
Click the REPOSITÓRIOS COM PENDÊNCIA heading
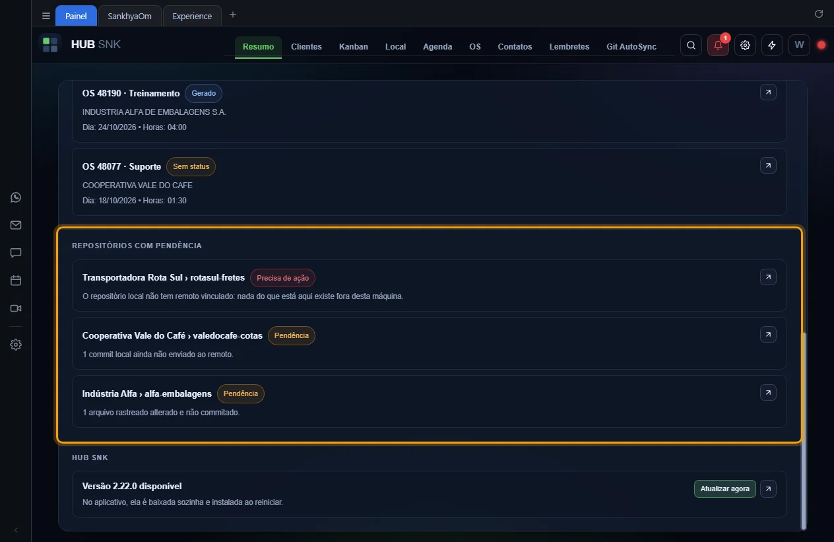(137, 246)
